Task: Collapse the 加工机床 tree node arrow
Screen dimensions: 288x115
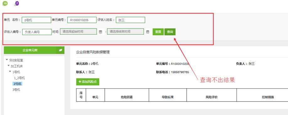Action: [8, 66]
